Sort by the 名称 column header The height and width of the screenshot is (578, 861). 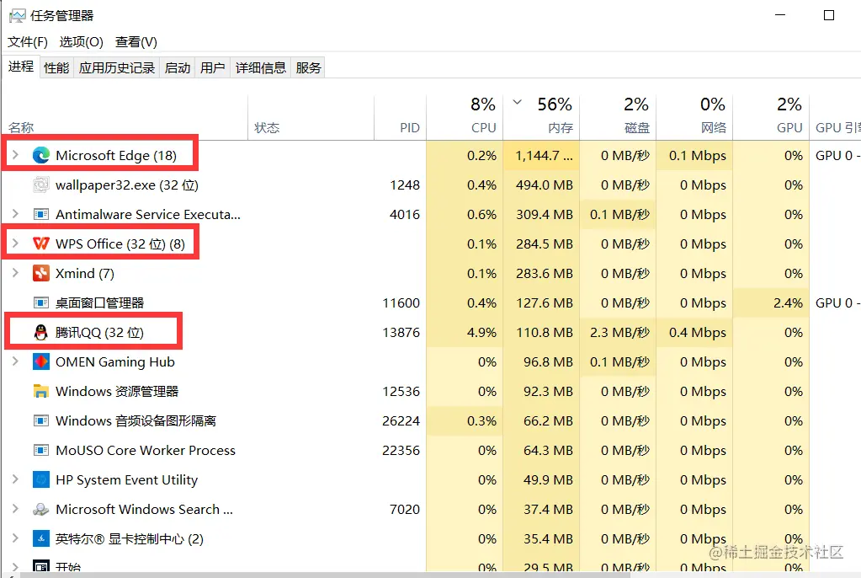point(125,118)
